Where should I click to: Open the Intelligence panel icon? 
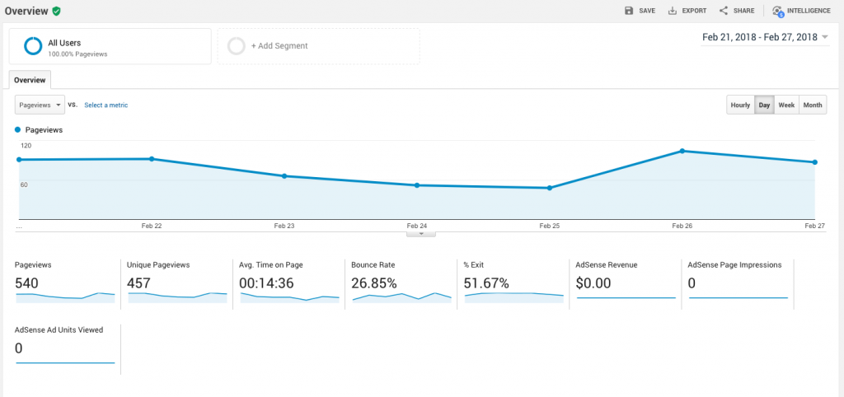(777, 11)
